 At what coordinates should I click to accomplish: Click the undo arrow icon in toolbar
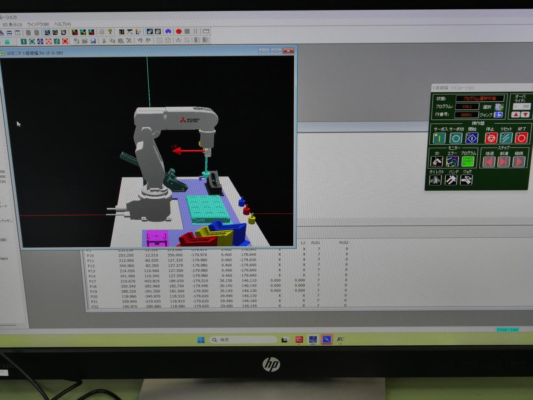(x=140, y=40)
